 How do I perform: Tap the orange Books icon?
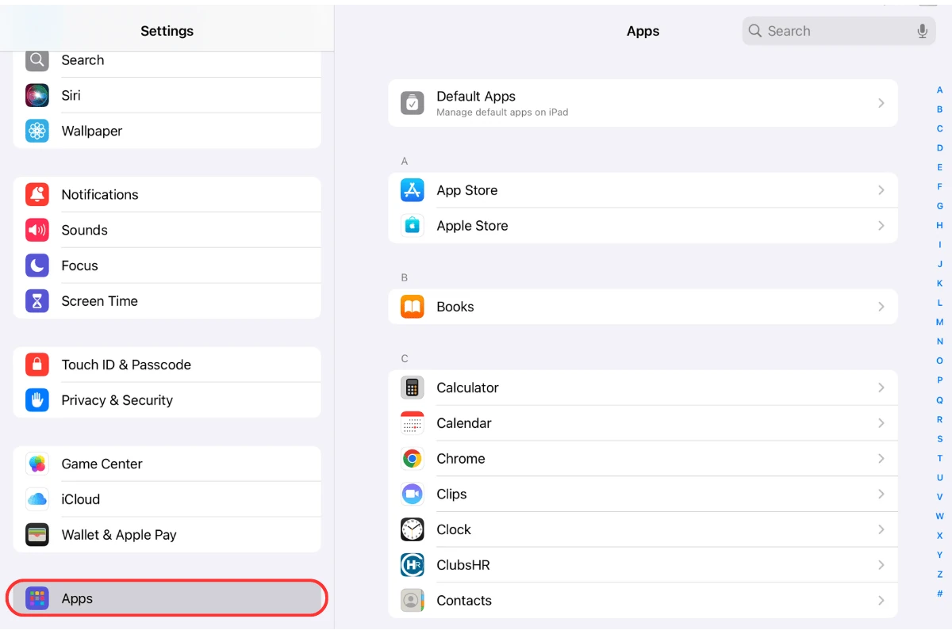coord(413,307)
